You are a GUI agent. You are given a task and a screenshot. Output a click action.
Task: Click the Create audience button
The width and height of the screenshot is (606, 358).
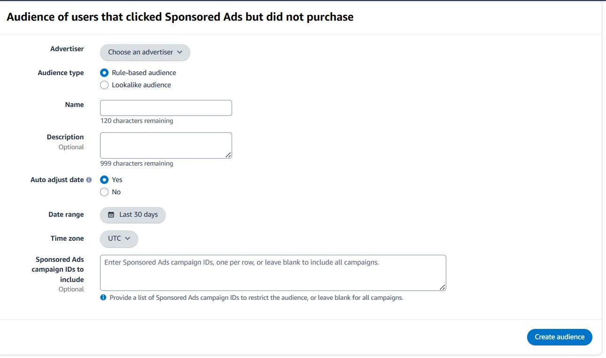[559, 337]
